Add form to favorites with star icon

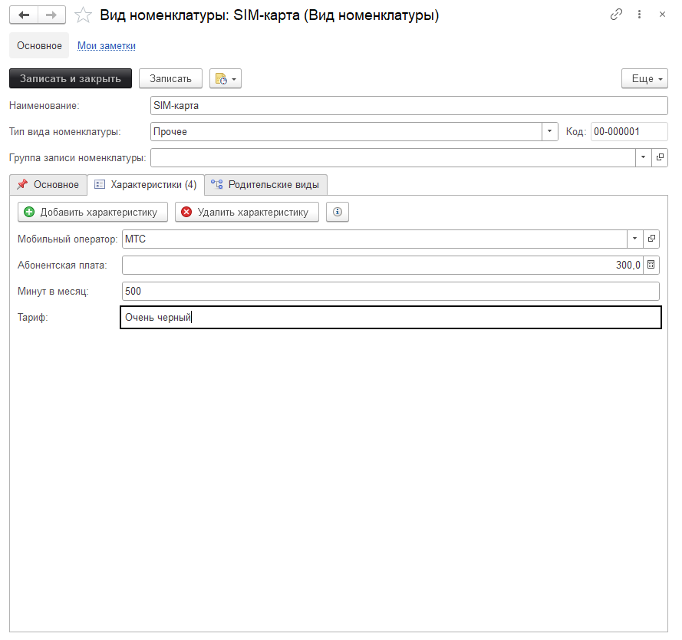[83, 15]
